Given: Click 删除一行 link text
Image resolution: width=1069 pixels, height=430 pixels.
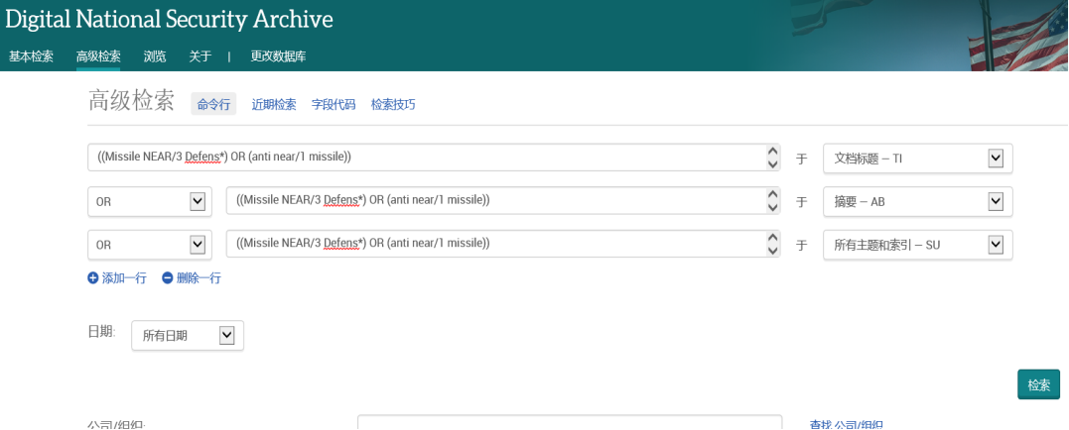Looking at the screenshot, I should point(199,277).
